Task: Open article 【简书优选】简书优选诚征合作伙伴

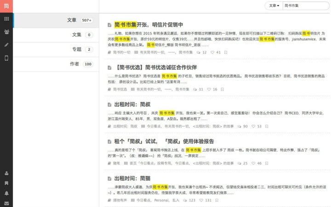Action: 156,67
